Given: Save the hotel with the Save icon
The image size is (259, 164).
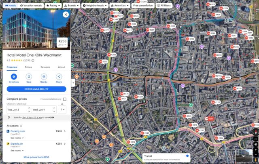Looking at the screenshot, I should click(29, 77).
